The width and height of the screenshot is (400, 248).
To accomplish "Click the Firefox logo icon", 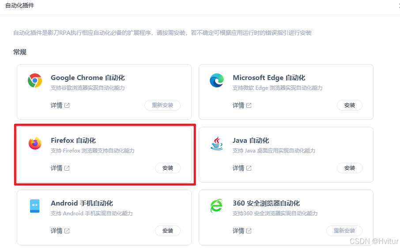I will pos(35,143).
